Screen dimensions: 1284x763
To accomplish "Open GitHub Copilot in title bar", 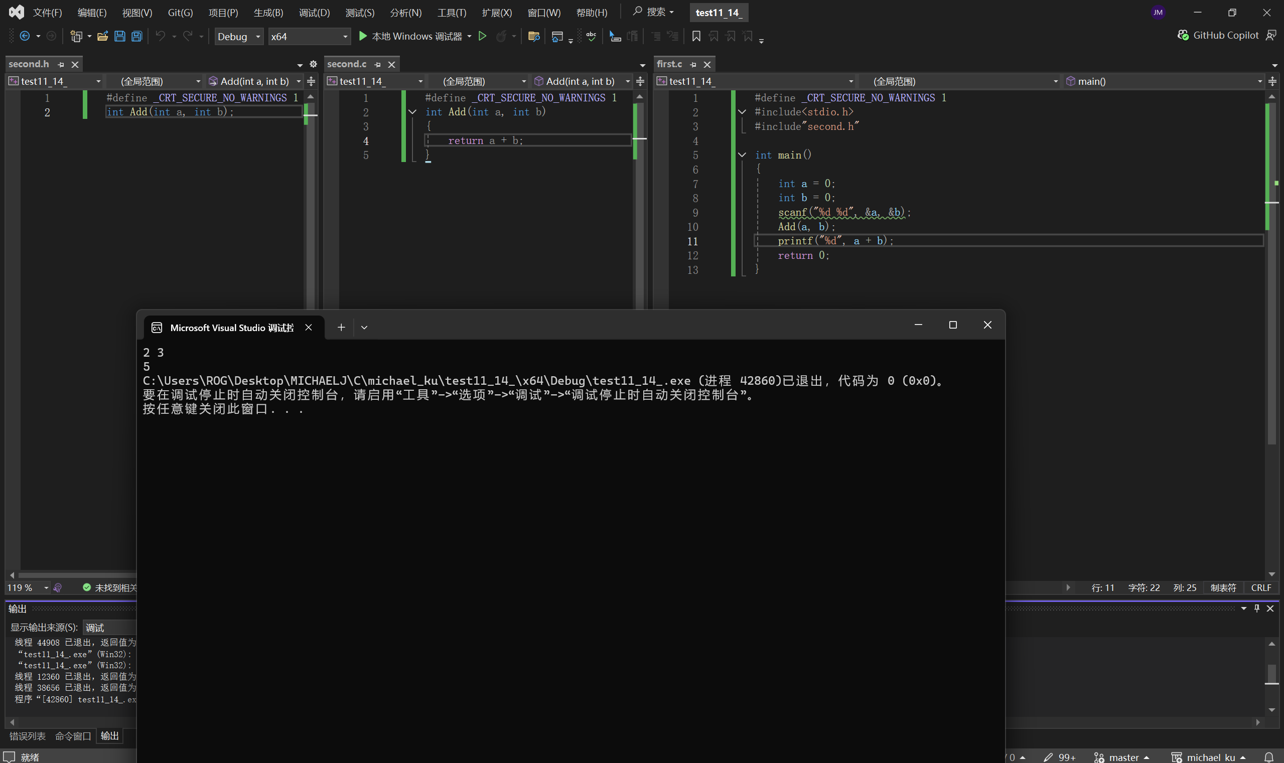I will tap(1219, 35).
